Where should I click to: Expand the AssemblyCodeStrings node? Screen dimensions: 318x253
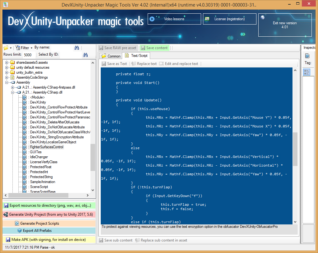coord(7,77)
